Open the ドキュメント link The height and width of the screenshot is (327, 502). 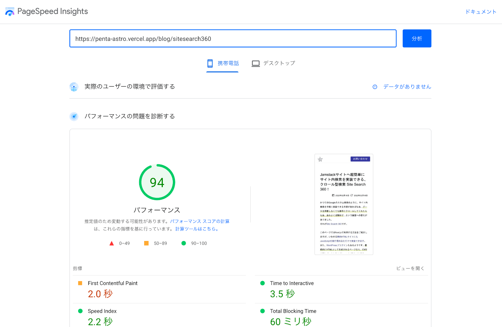click(481, 12)
